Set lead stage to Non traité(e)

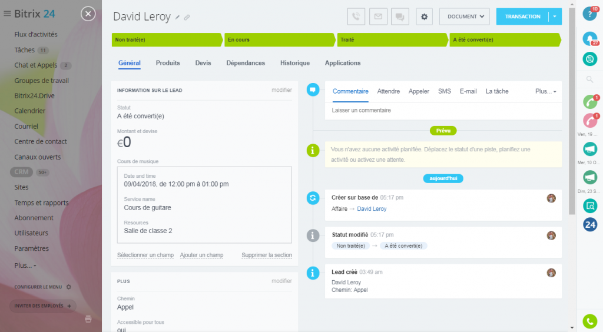coord(166,39)
